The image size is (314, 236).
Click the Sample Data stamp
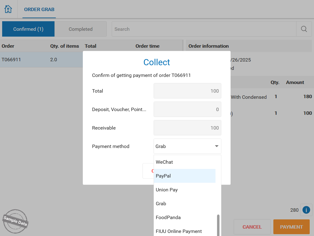(15, 221)
